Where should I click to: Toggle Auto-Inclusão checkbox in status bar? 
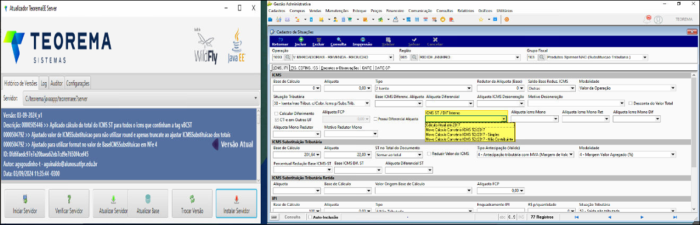click(x=309, y=217)
